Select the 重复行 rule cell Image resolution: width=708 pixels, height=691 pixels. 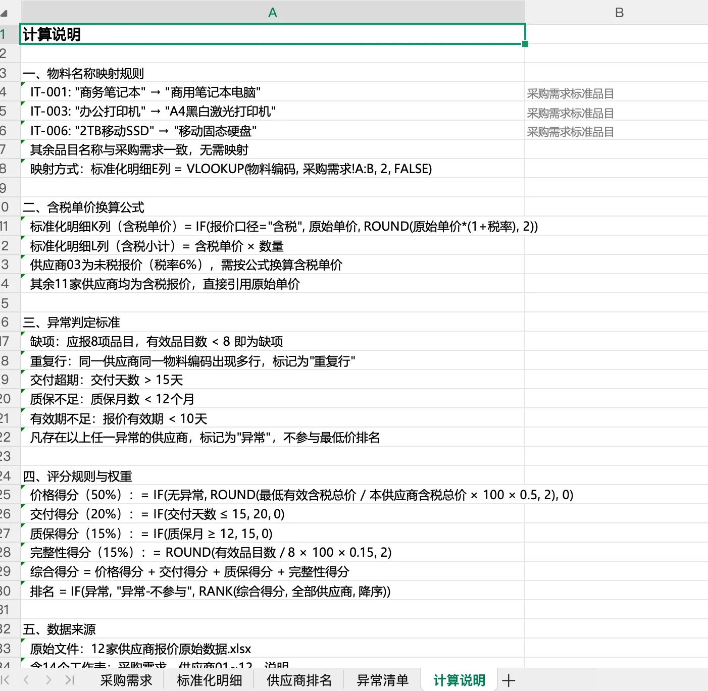[x=273, y=361]
